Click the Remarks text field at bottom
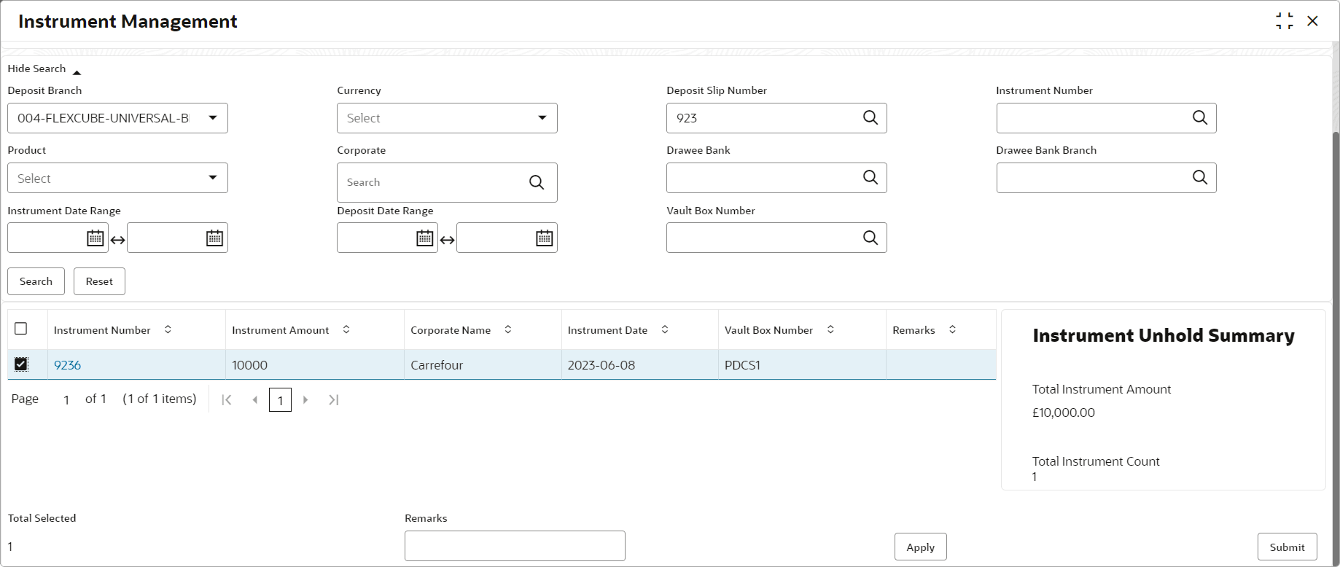 (515, 546)
